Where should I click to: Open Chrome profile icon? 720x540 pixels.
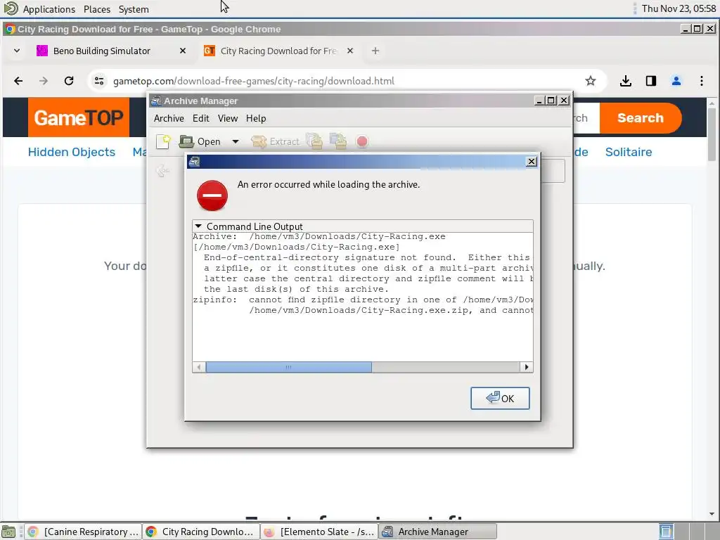click(x=676, y=81)
